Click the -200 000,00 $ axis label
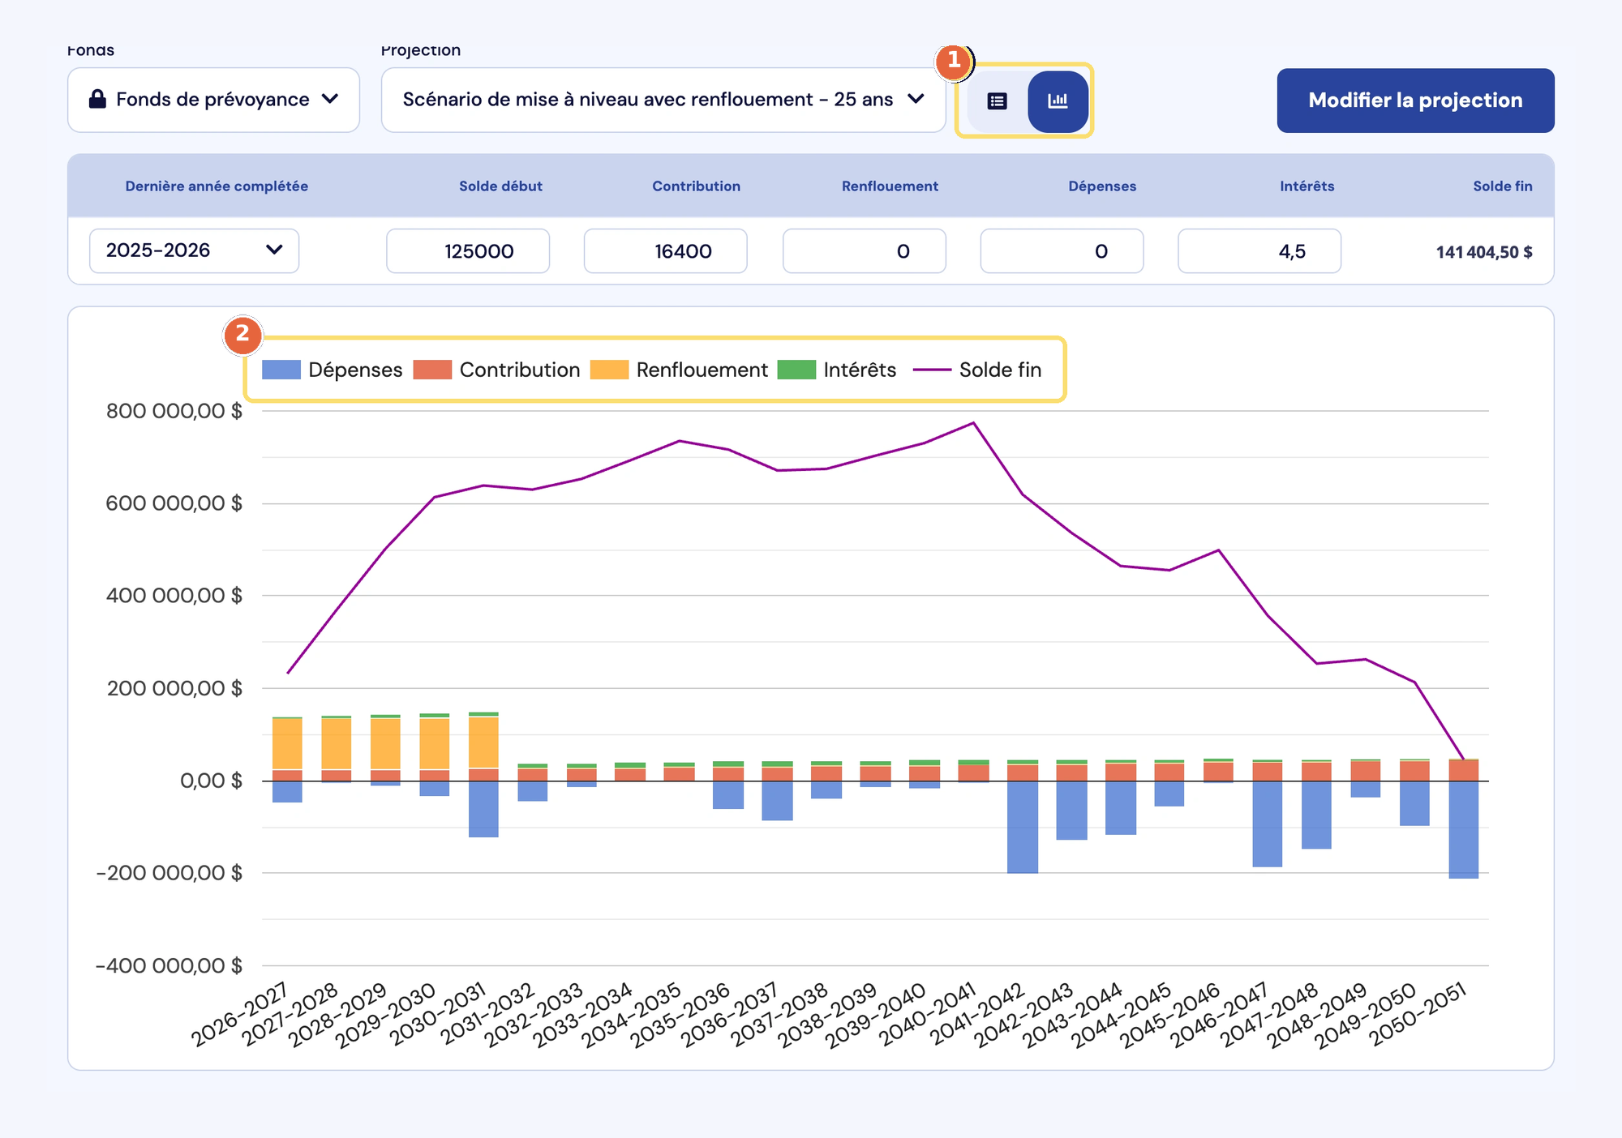Screen dimensions: 1622x1138 (x=169, y=873)
